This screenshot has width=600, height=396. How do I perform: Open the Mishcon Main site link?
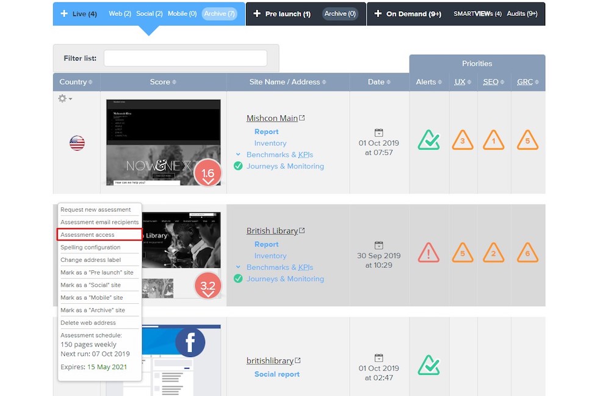[272, 118]
